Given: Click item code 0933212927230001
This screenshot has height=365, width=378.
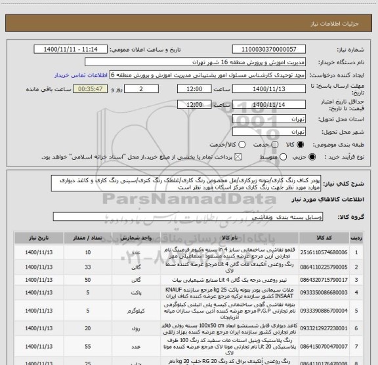Looking at the screenshot, I should pos(324,328).
